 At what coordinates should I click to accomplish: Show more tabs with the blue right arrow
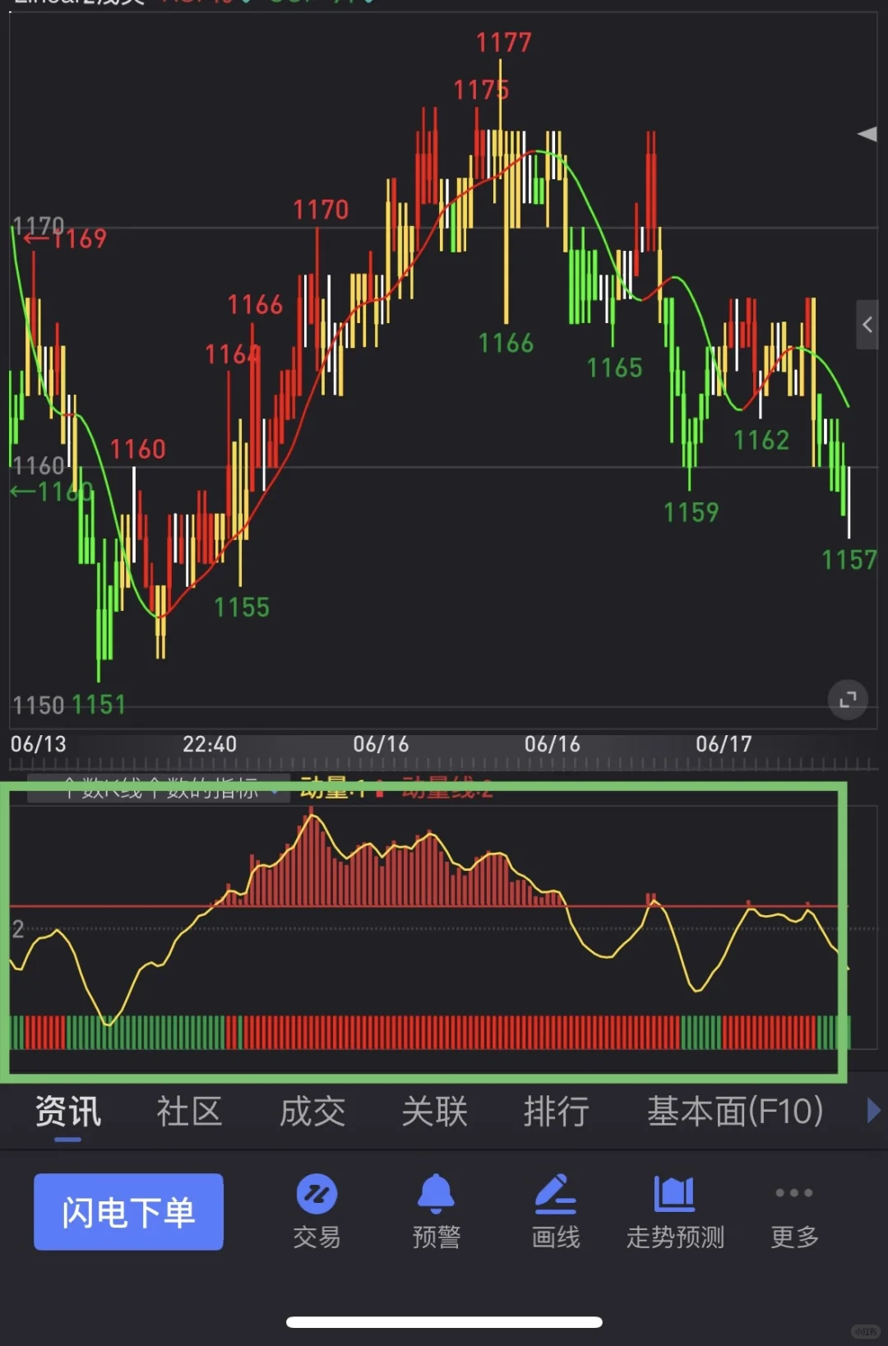874,1111
